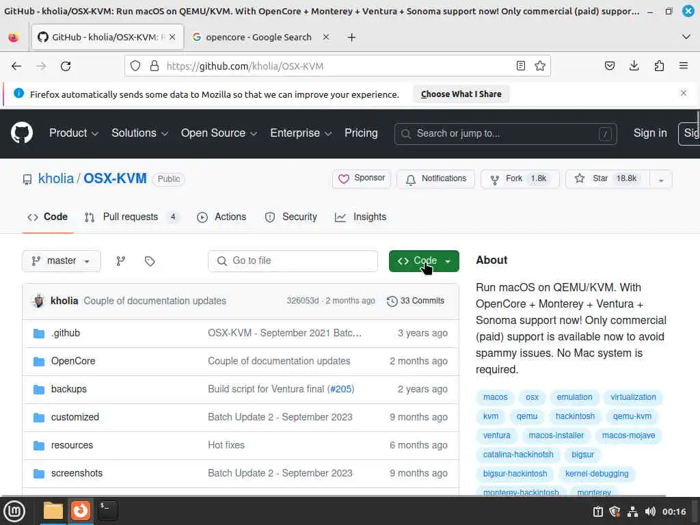Click the hackintosh topic tag
The width and height of the screenshot is (700, 525).
[x=575, y=416]
